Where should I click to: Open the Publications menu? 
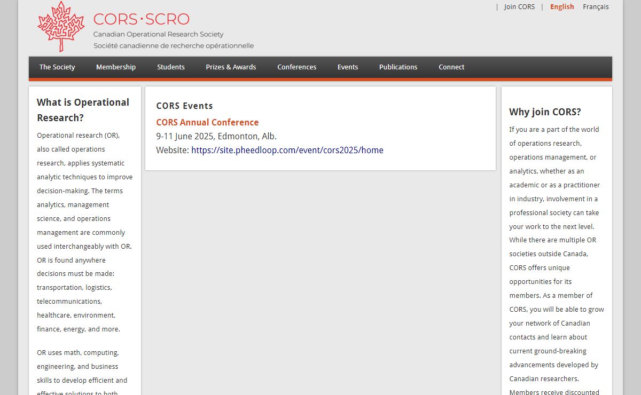pos(398,67)
